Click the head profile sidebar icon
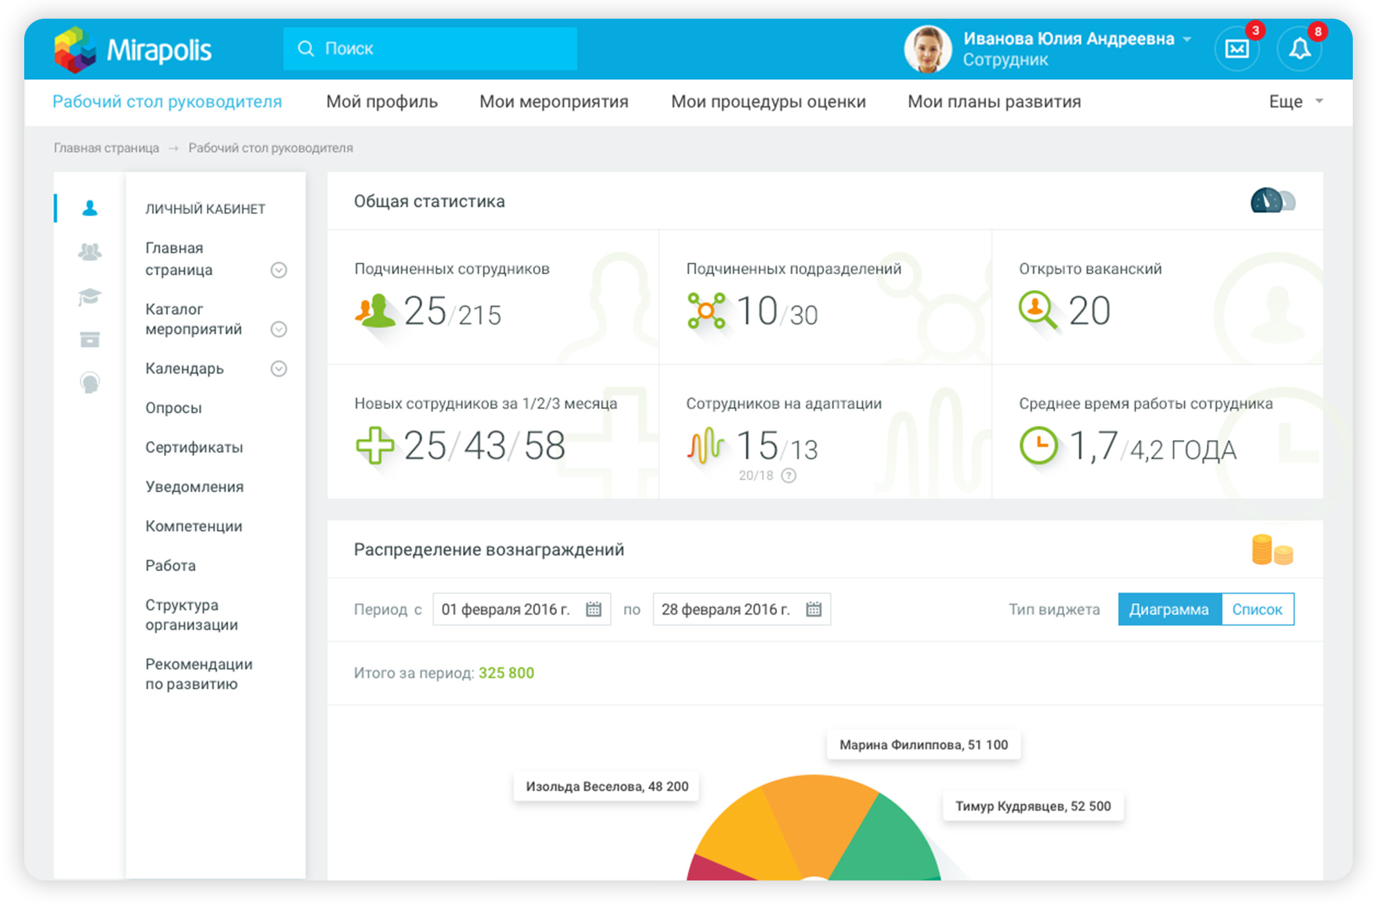 90,382
